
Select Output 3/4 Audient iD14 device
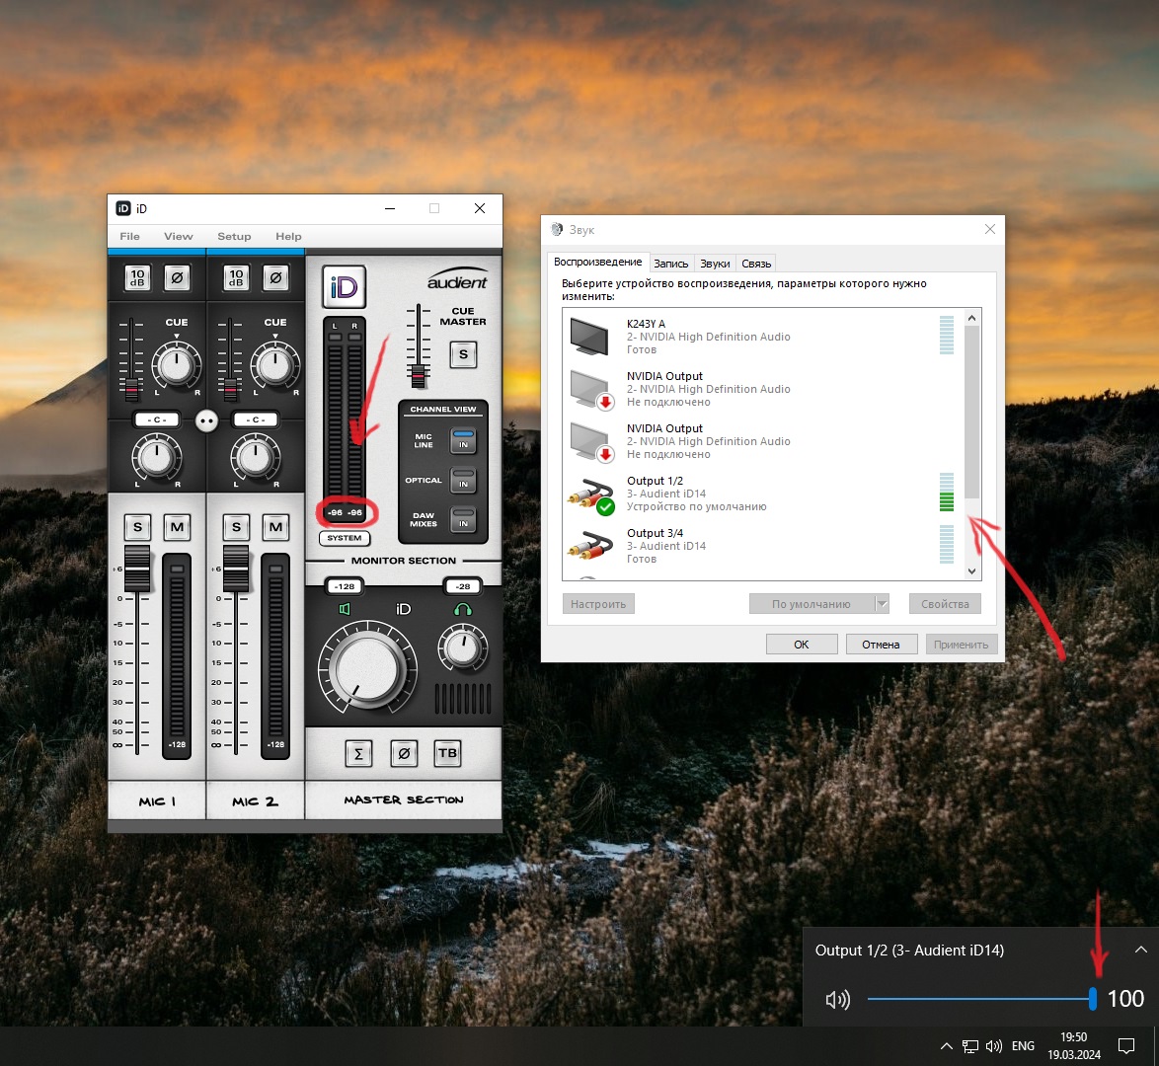762,546
